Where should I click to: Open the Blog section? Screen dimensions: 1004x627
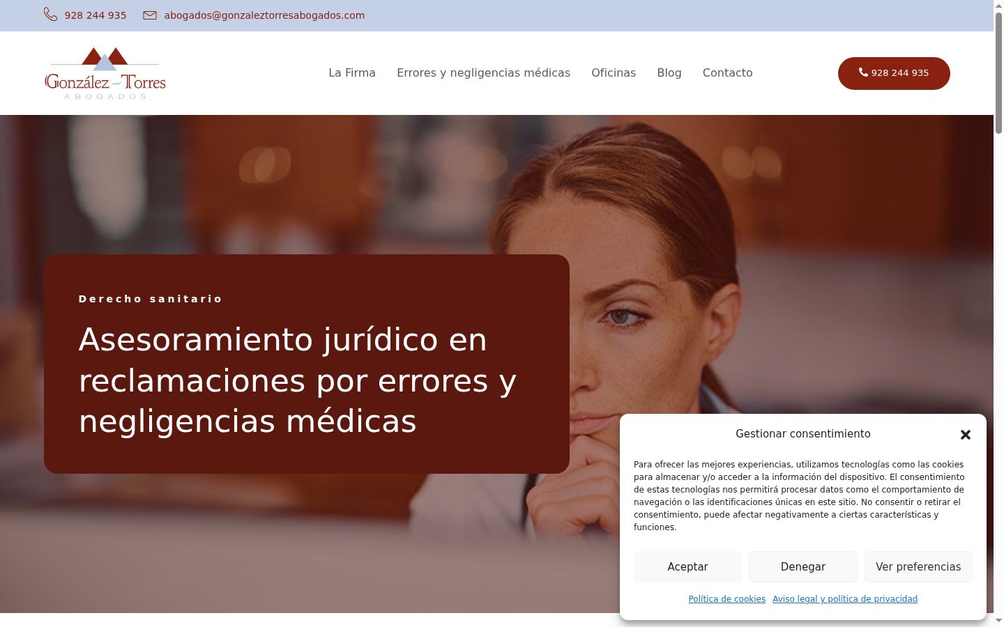[669, 72]
